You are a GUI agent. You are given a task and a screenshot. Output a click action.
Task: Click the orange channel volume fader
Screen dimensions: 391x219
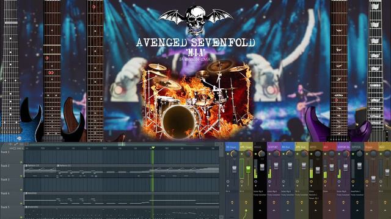[373, 179]
